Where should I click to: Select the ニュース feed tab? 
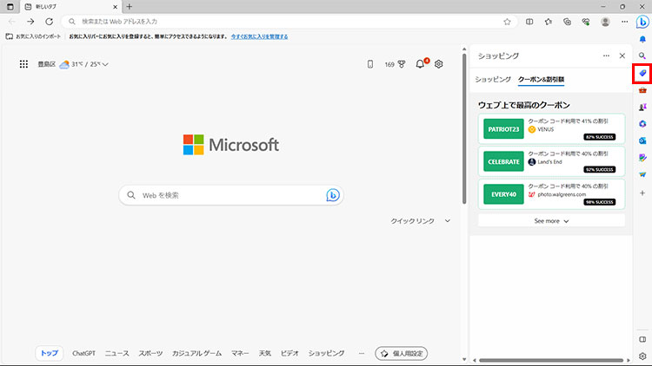116,354
